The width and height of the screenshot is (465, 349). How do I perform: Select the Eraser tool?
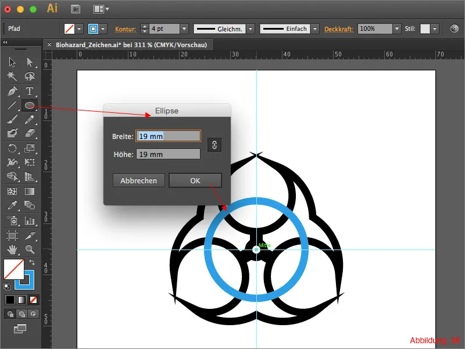pyautogui.click(x=30, y=133)
